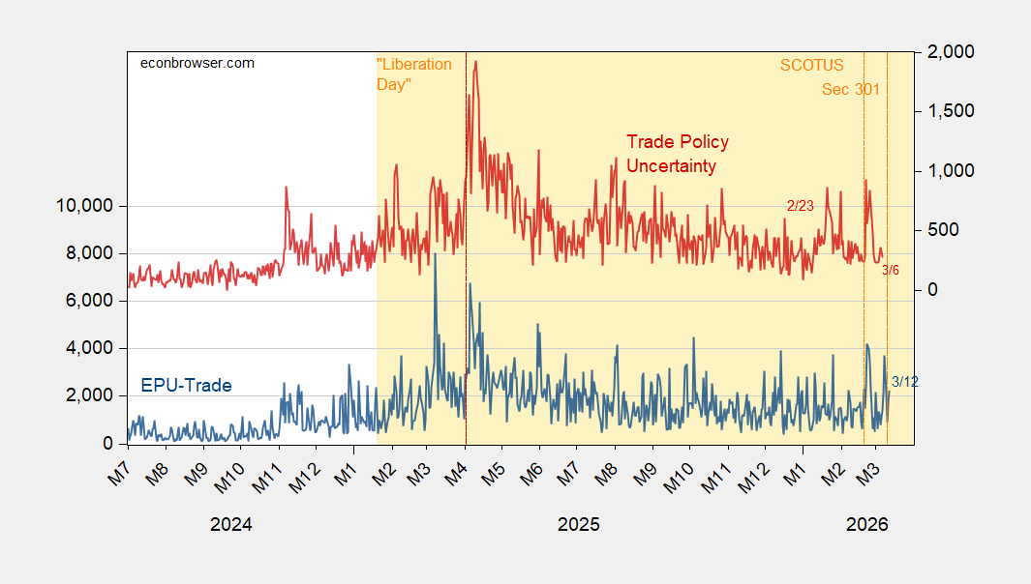This screenshot has height=584, width=1031.
Task: Click the EPU-Trade series label
Action: tap(186, 386)
